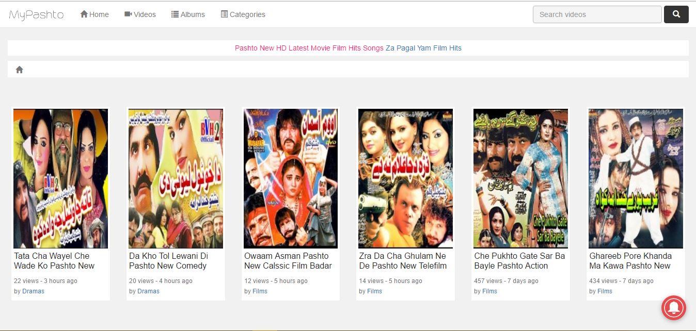The width and height of the screenshot is (696, 331).
Task: Open the Albums menu item
Action: click(188, 14)
